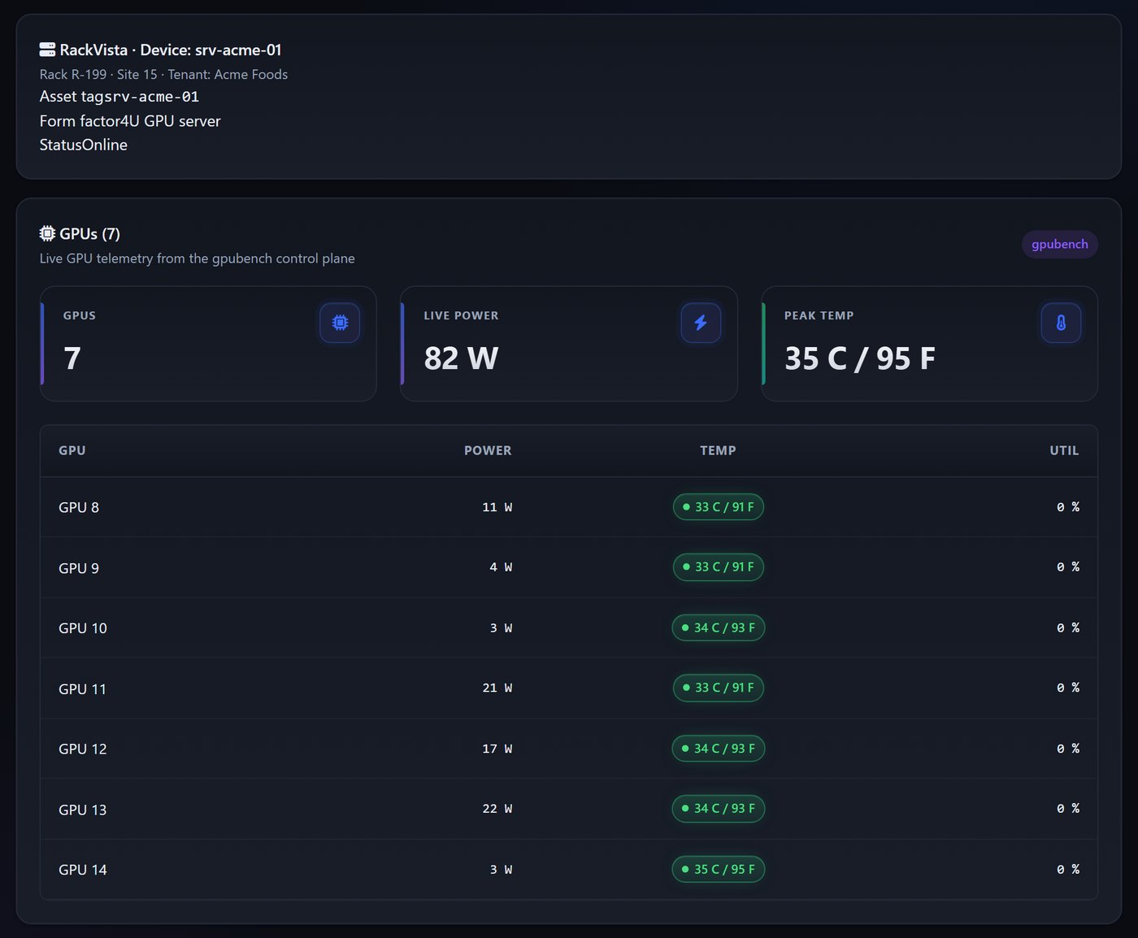Image resolution: width=1138 pixels, height=938 pixels.
Task: Click the UTIL column header
Action: pos(1064,450)
